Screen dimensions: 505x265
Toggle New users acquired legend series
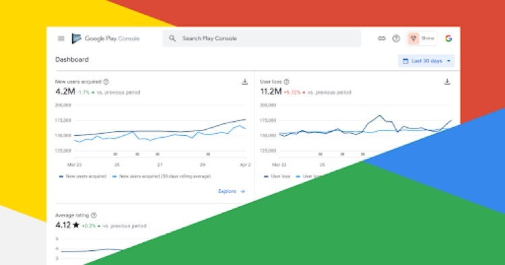[x=83, y=176]
